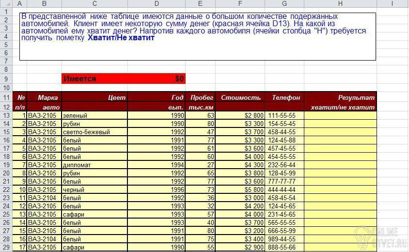409x252 pixels.
Task: Select the cost cell '$5 800'
Action: (x=240, y=189)
